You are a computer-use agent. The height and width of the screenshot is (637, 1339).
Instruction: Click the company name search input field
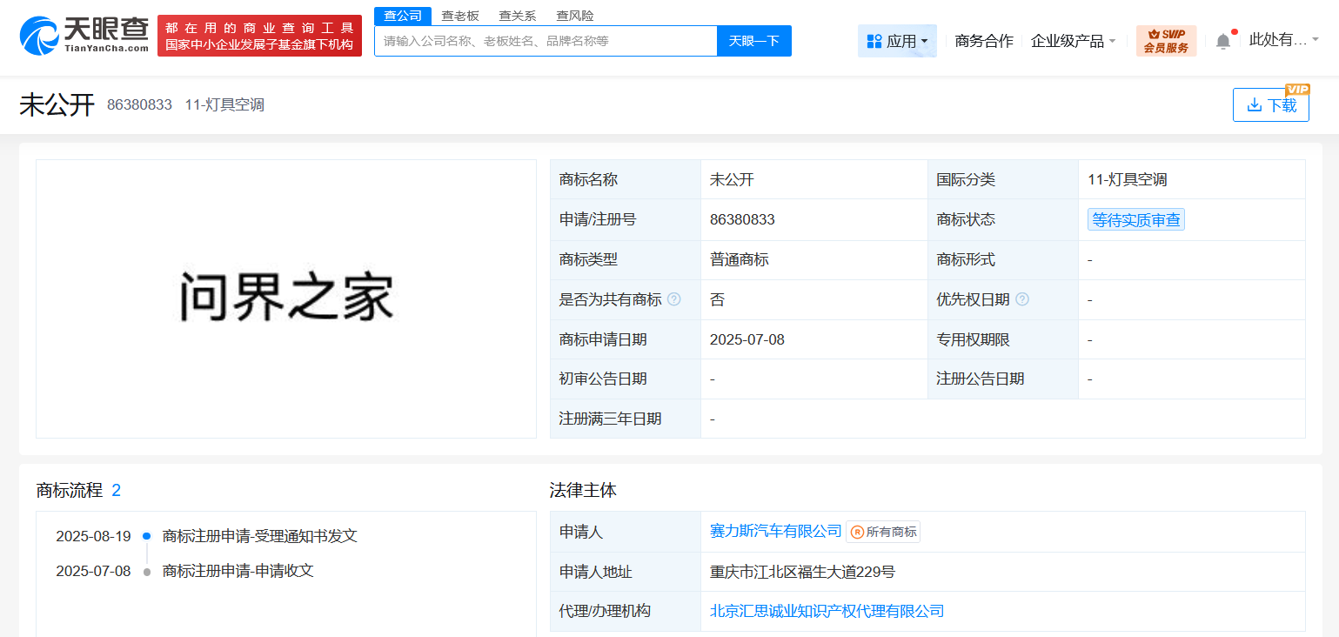546,41
